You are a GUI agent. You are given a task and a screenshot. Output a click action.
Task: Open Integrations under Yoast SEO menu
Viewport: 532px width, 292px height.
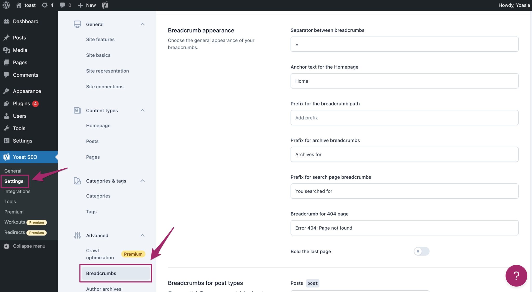click(17, 191)
